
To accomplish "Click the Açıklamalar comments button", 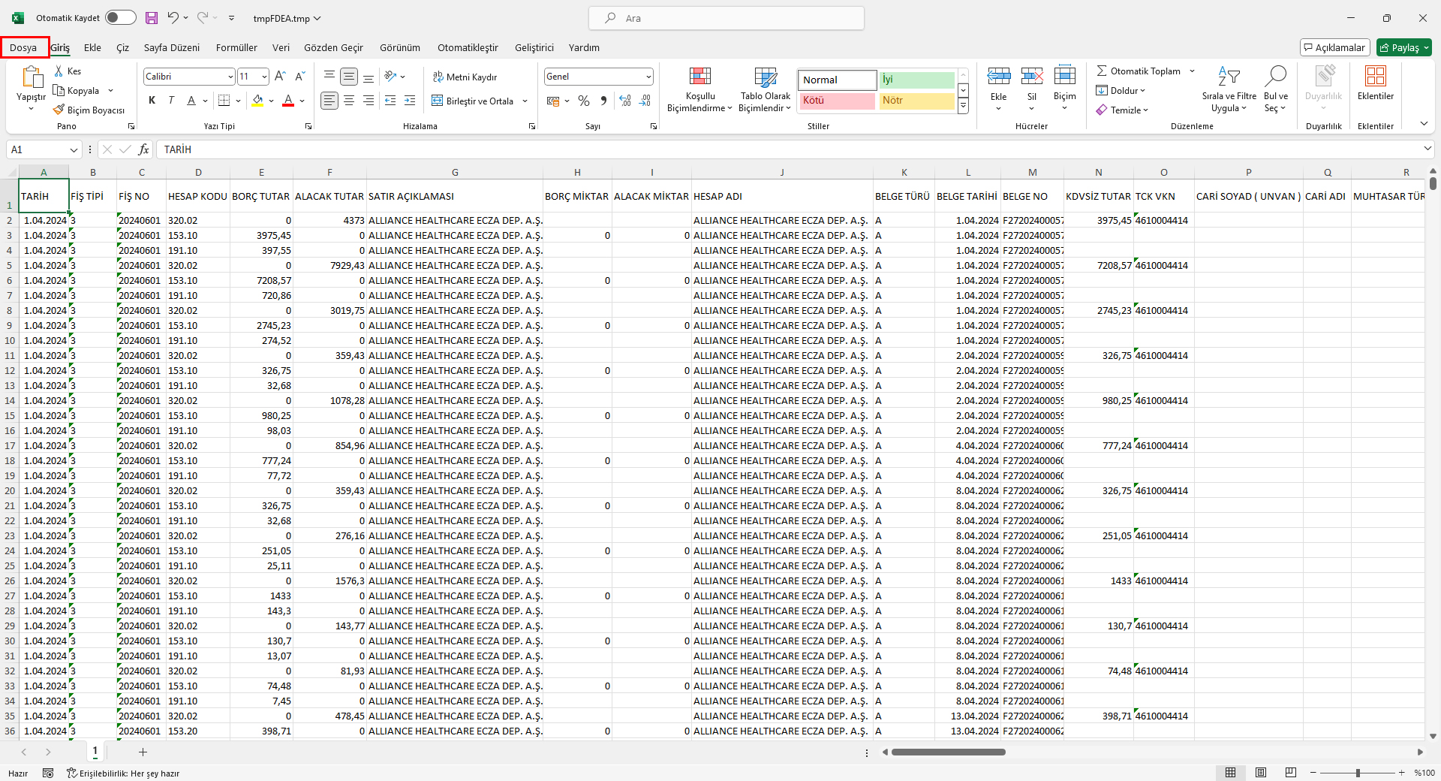I will click(1334, 47).
